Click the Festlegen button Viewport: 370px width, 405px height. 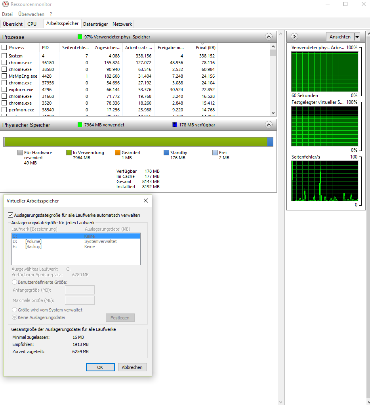pyautogui.click(x=120, y=318)
